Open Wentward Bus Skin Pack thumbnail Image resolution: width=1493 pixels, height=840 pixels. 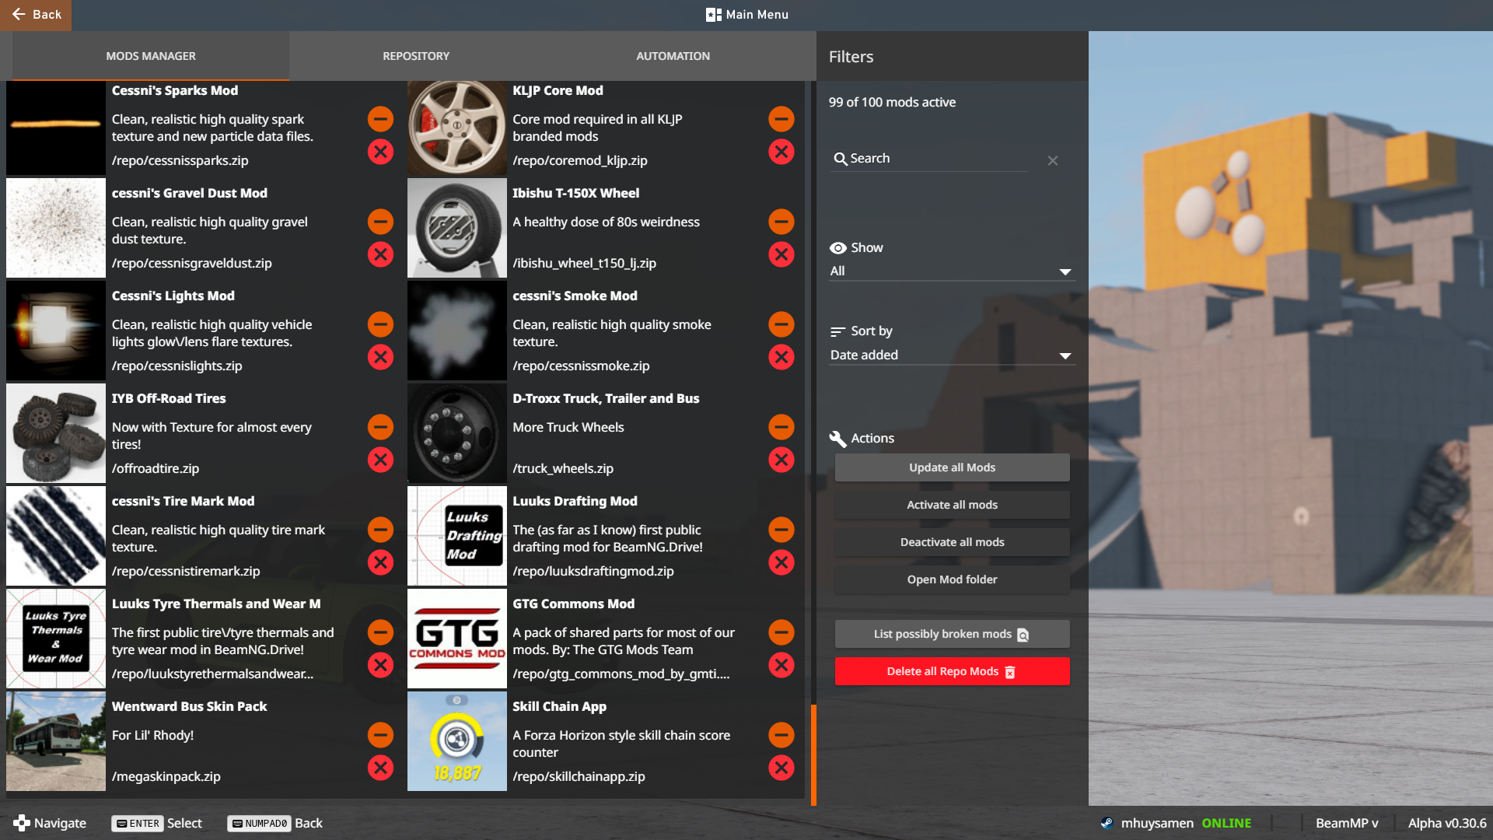coord(56,741)
